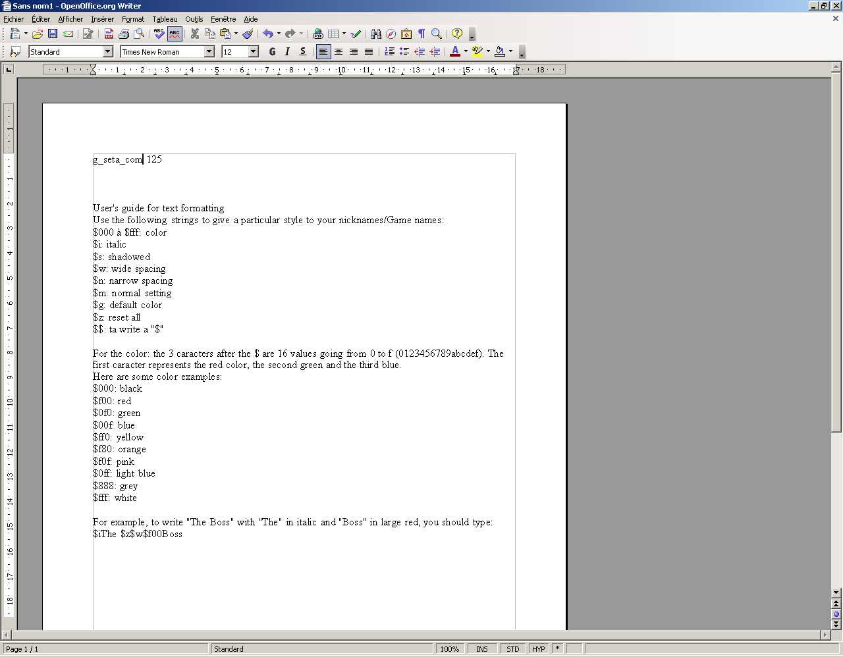Open table grid dropdown arrow
Screen dimensions: 843x657
(344, 34)
